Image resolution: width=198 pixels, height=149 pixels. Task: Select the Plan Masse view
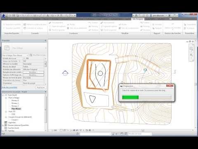pos(16,109)
